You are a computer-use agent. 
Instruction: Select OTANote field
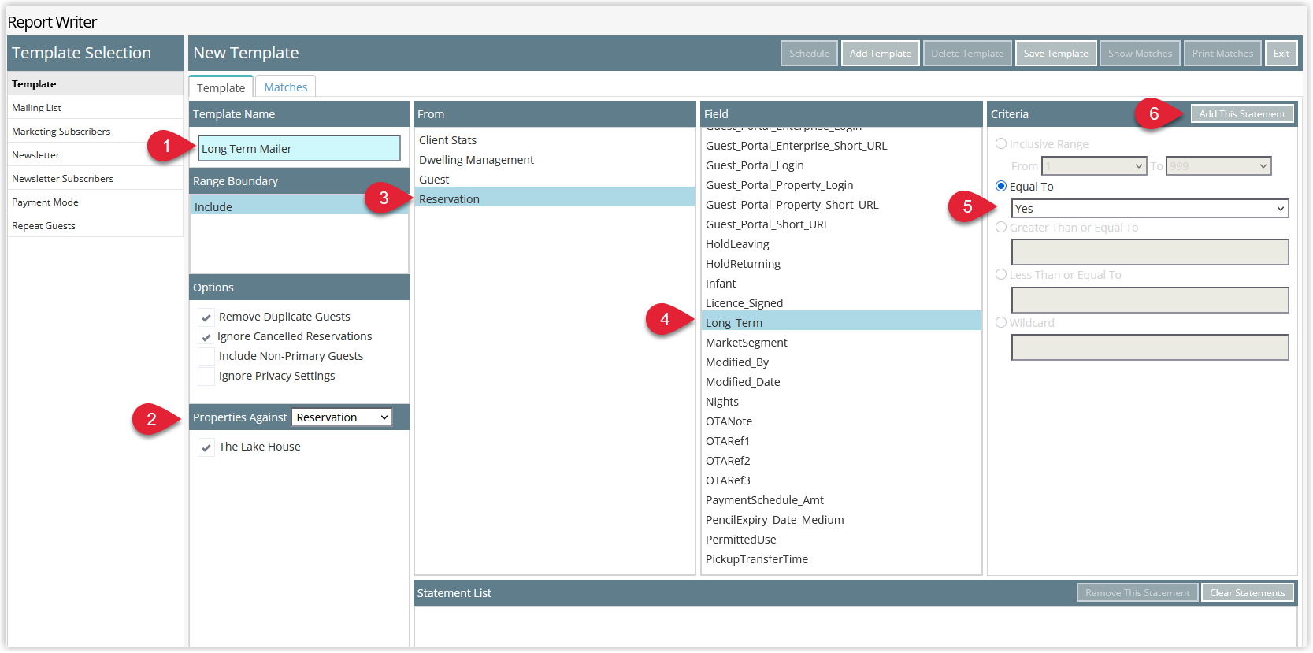841,421
